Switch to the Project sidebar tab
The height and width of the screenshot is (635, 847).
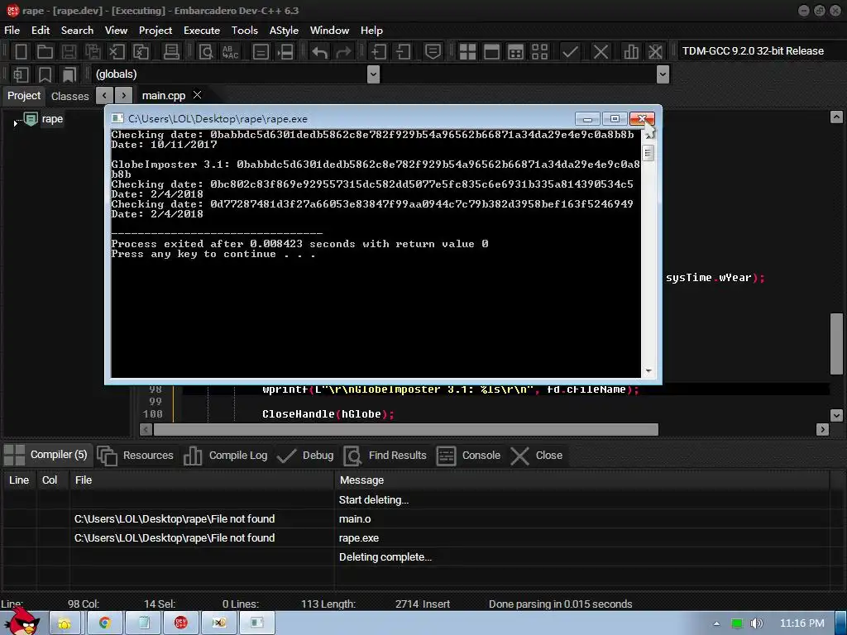pos(24,96)
